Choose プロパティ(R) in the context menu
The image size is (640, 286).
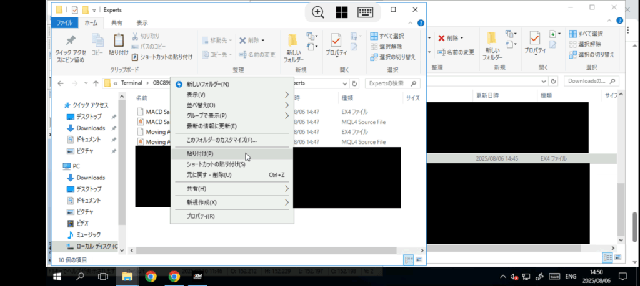tap(201, 216)
